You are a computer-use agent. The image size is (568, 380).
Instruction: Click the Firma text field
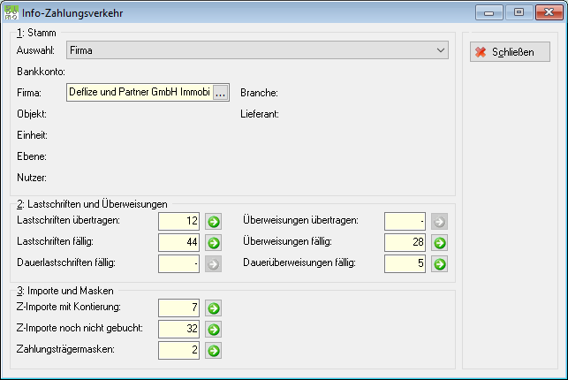140,93
